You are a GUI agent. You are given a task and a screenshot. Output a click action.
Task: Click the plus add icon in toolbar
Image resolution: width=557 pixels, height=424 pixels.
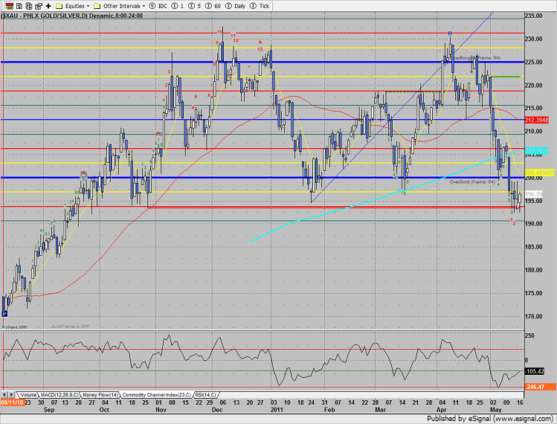[x=48, y=6]
